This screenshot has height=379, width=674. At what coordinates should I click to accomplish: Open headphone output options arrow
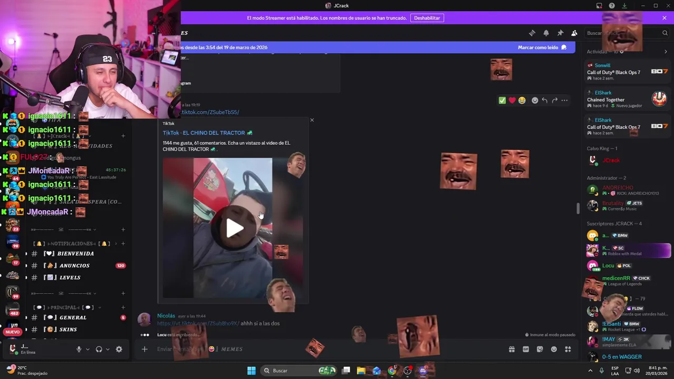click(x=107, y=349)
